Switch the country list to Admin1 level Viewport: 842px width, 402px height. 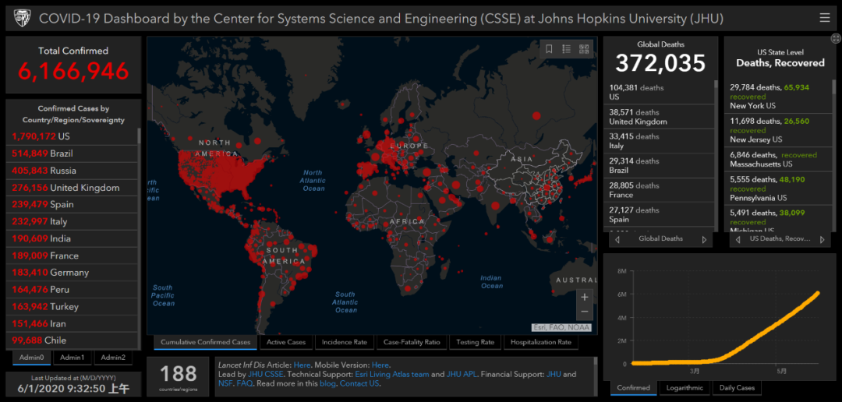[73, 358]
